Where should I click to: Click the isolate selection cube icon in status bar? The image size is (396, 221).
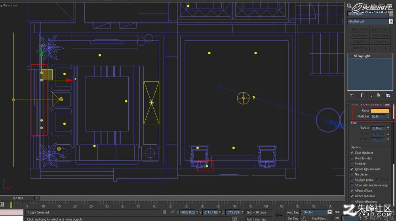(x=234, y=219)
